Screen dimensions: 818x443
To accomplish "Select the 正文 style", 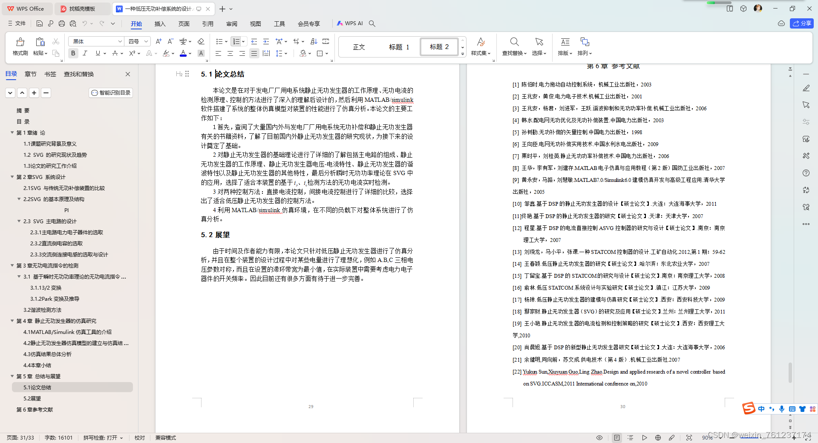I will pos(359,47).
